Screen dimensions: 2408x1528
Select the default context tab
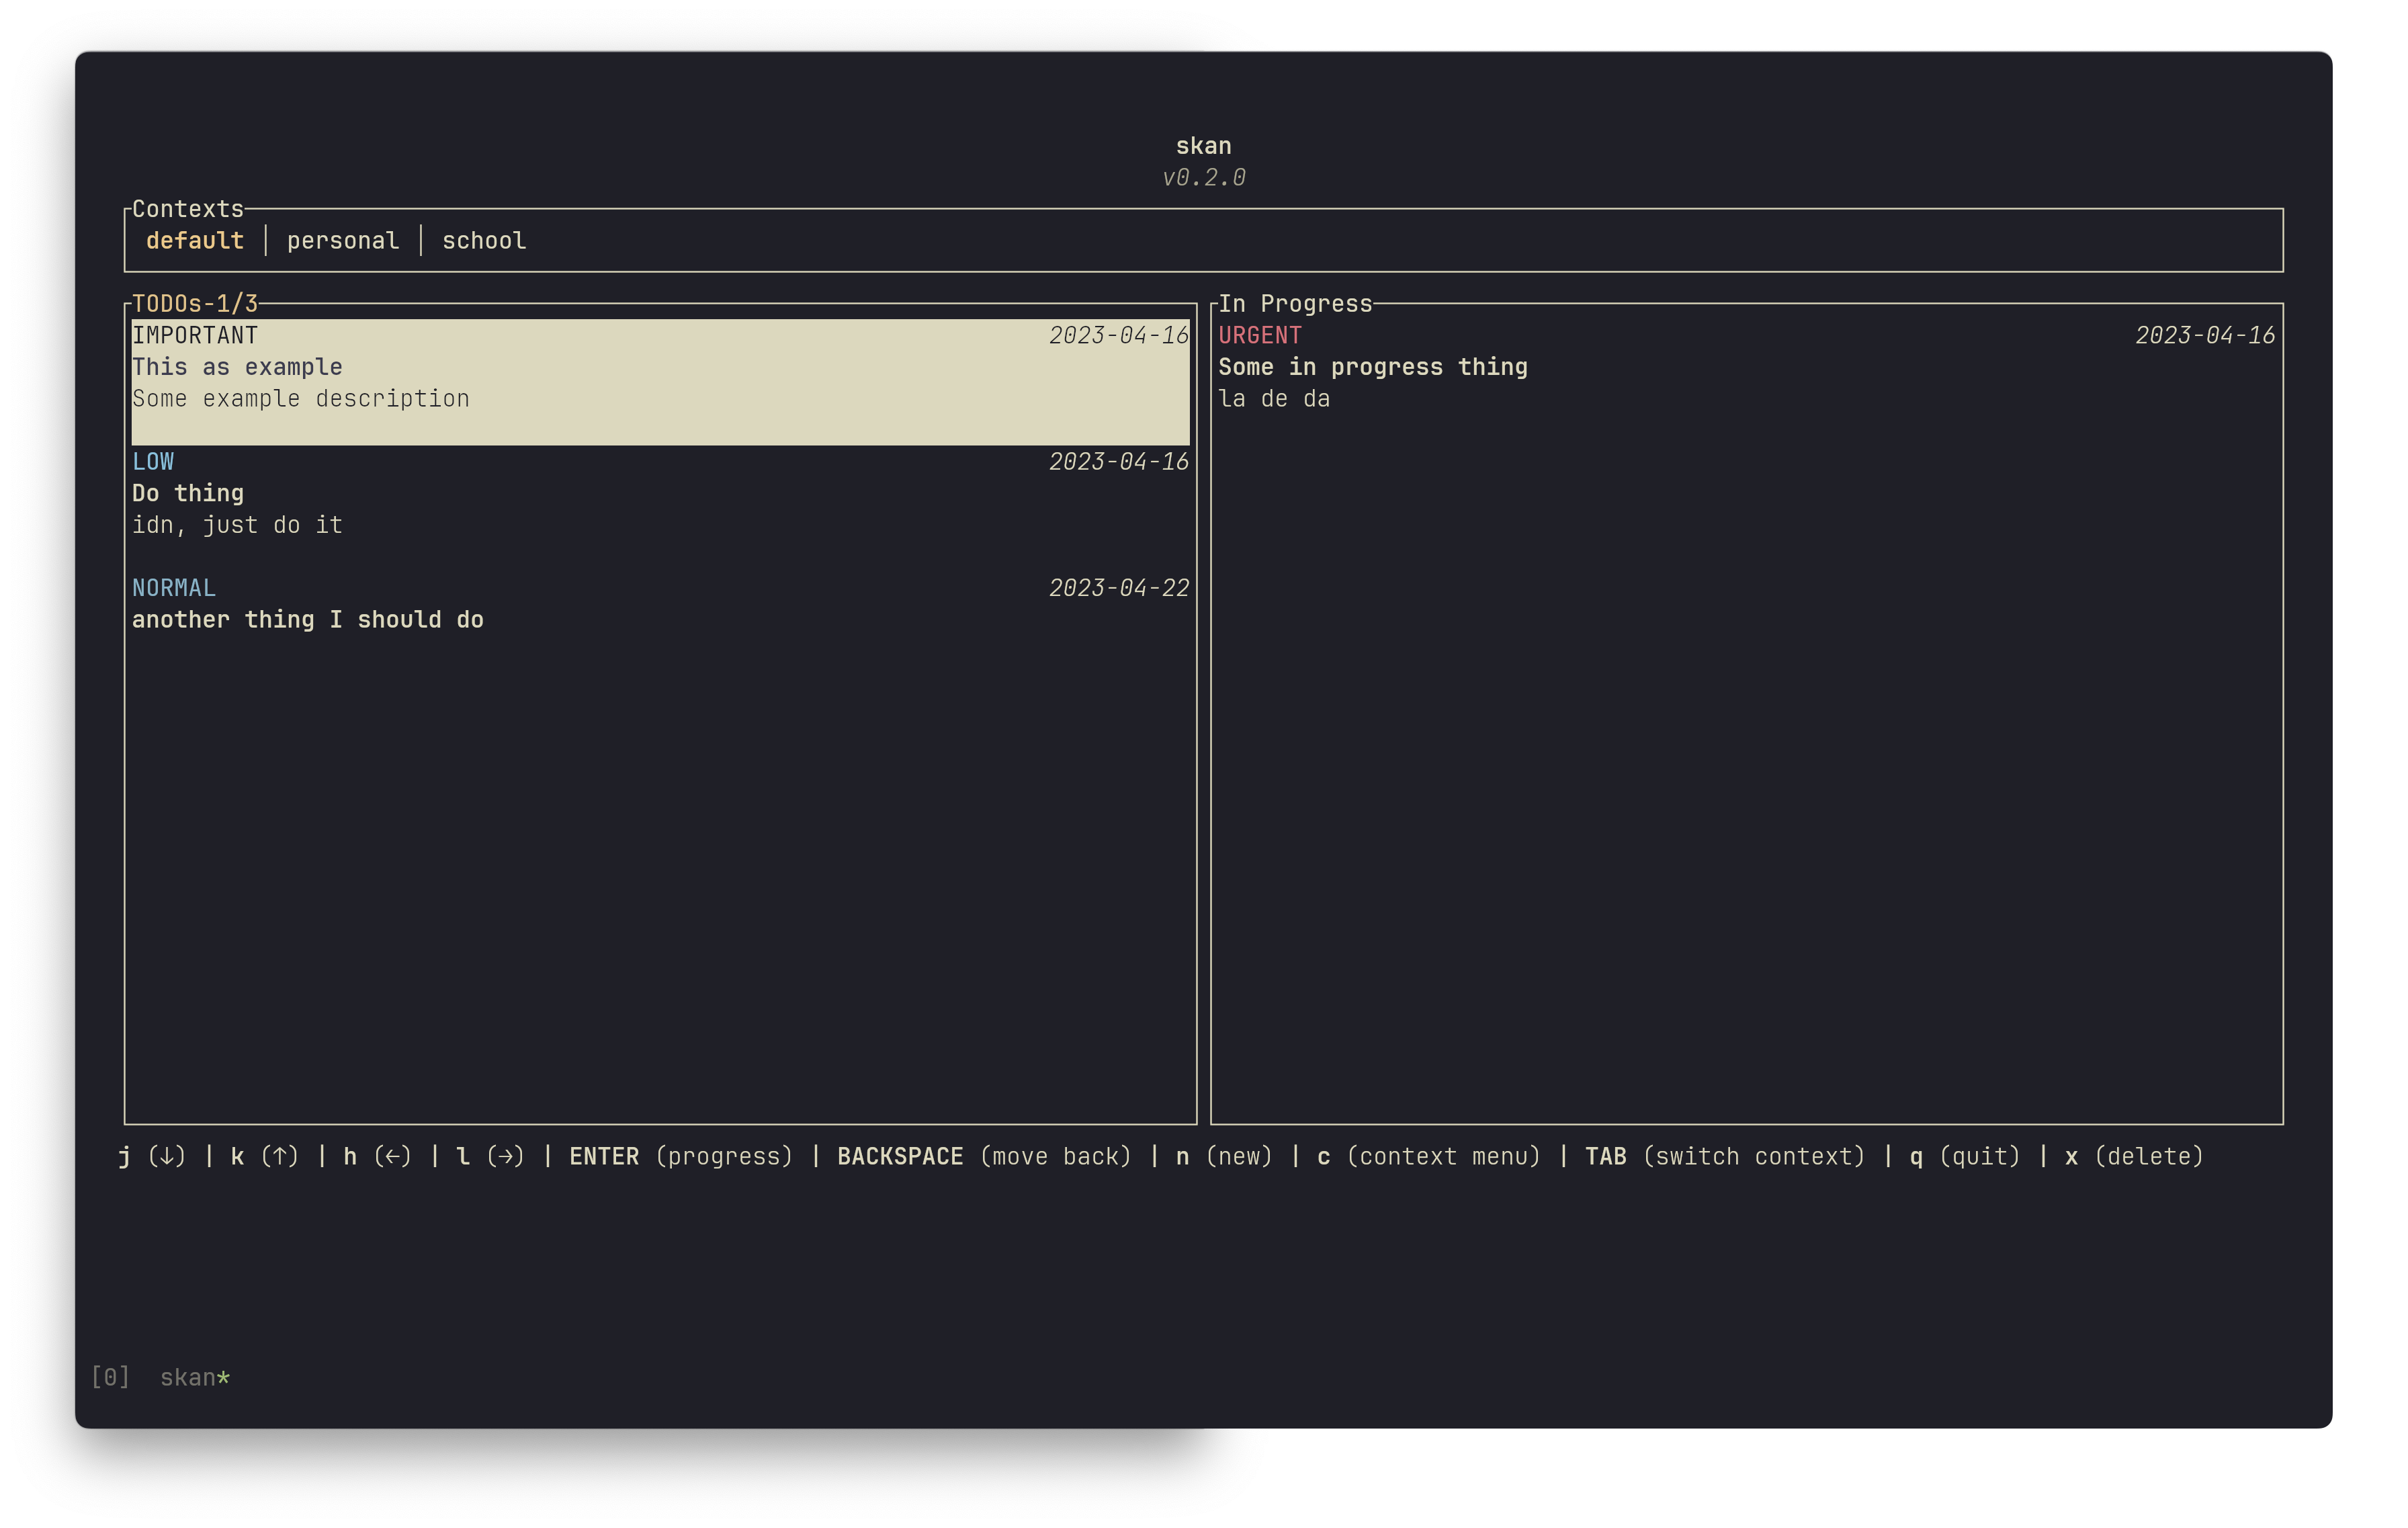point(195,241)
